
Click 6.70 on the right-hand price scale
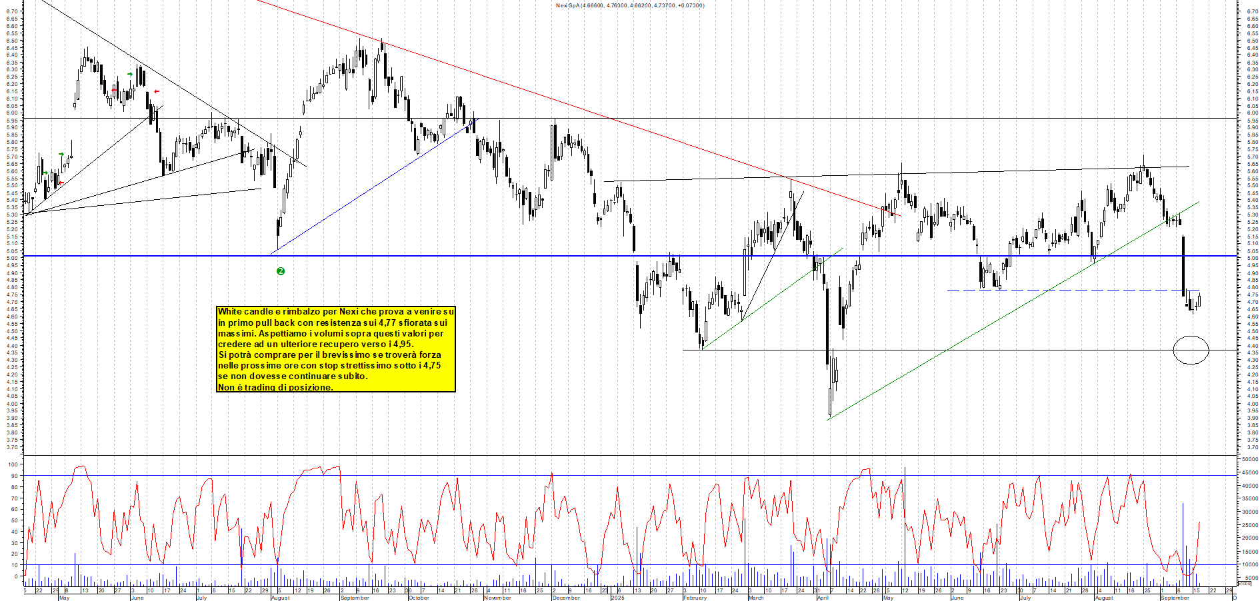(x=1251, y=11)
